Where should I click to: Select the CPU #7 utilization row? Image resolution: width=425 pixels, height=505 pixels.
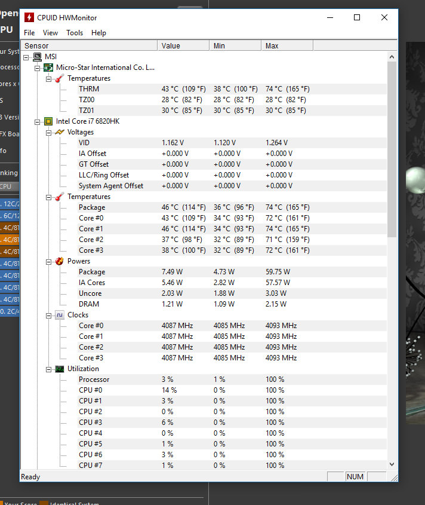coord(232,466)
